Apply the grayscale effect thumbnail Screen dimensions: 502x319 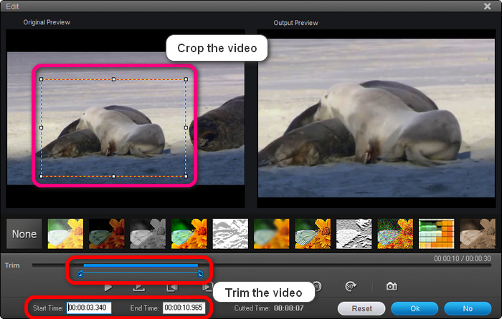click(x=148, y=234)
